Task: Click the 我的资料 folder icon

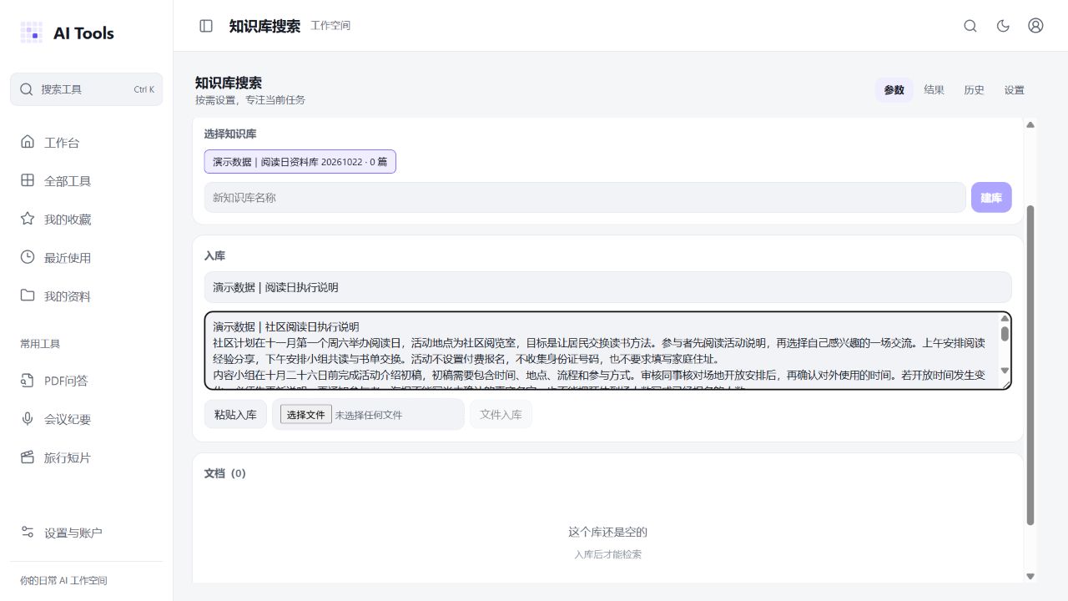Action: point(28,295)
